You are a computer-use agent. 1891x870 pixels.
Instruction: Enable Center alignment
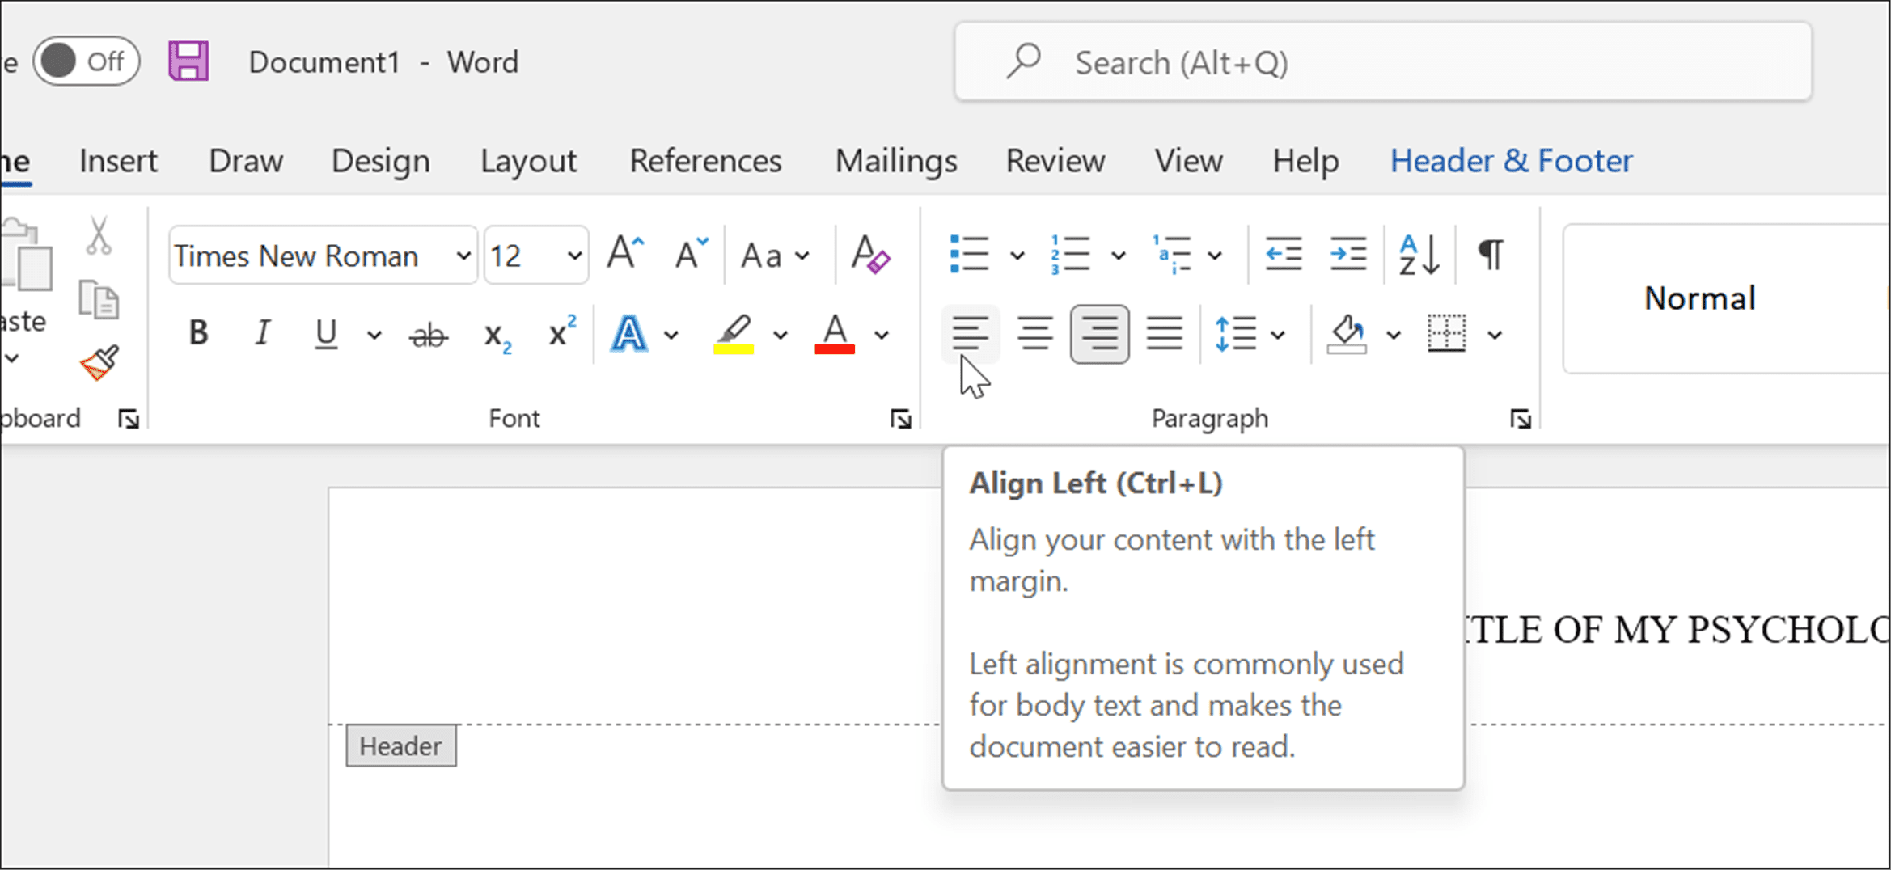pos(1034,333)
